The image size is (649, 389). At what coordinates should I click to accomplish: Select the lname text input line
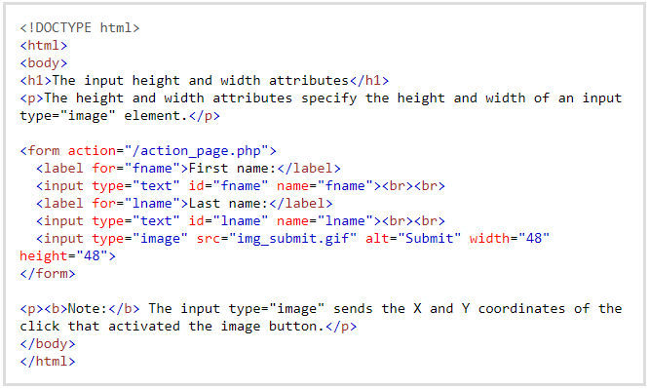coord(241,220)
